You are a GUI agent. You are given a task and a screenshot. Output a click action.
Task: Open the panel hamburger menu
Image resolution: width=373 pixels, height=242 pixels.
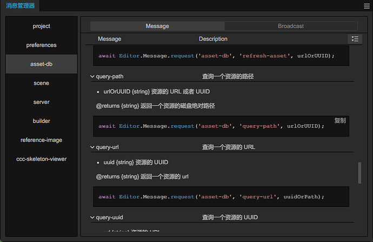point(367,6)
